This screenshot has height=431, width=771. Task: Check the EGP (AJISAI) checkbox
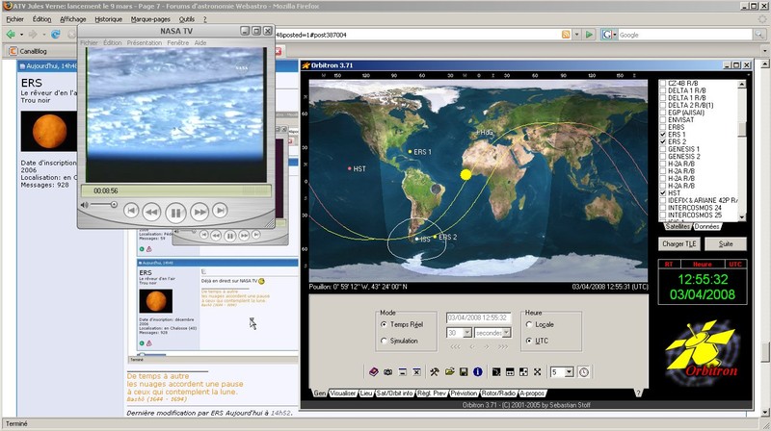click(x=663, y=113)
